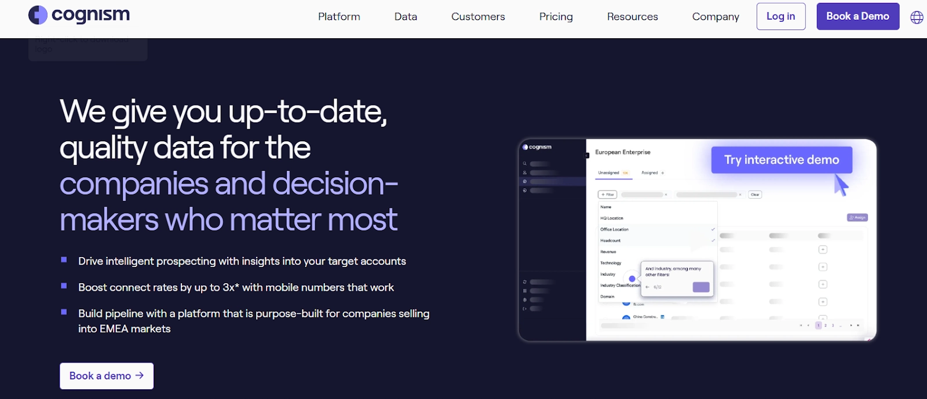Go to page 3 in demo pagination
The height and width of the screenshot is (399, 927).
point(833,325)
